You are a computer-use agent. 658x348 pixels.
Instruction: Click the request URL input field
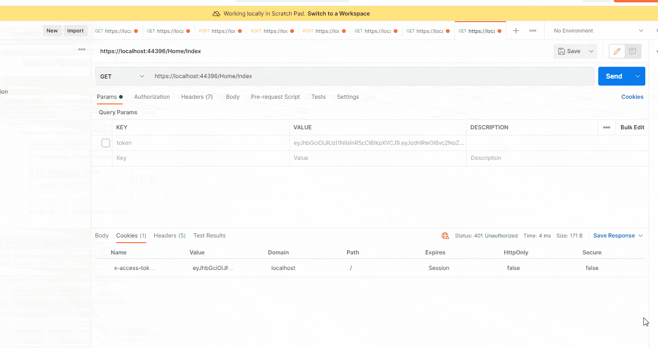click(x=373, y=76)
